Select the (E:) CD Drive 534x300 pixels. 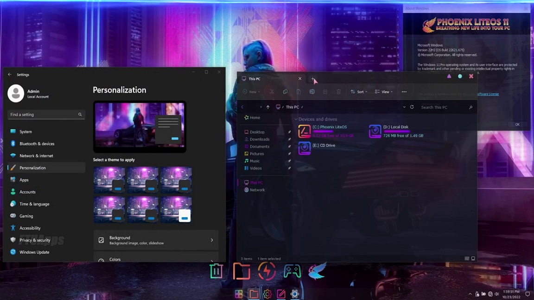click(317, 148)
